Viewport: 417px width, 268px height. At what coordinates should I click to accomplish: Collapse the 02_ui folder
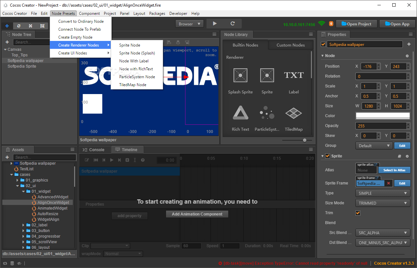[17, 186]
